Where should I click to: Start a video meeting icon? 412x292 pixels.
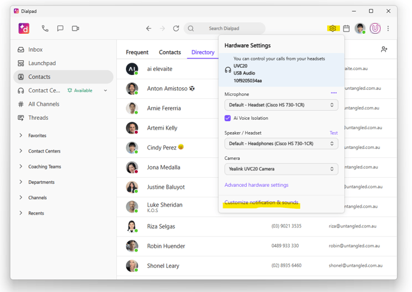point(76,28)
